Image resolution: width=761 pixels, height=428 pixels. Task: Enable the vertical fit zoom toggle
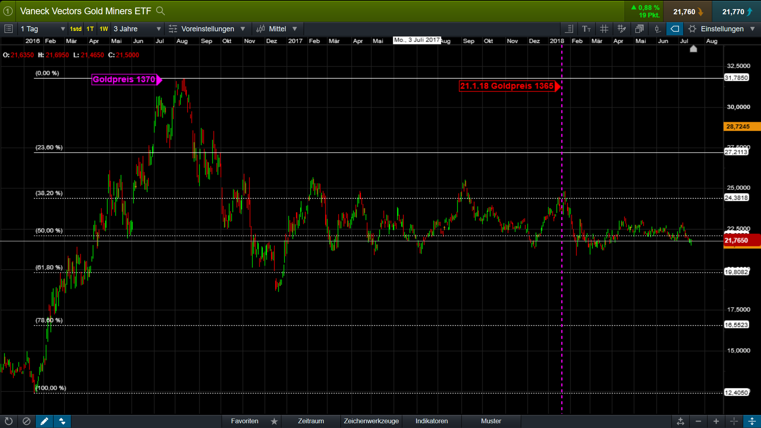(x=752, y=421)
